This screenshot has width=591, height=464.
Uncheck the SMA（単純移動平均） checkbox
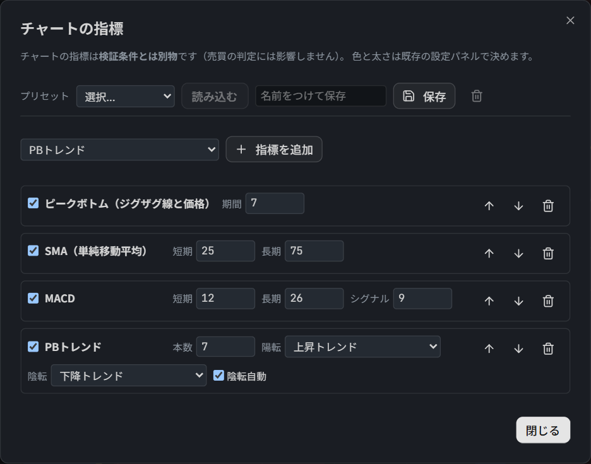pyautogui.click(x=33, y=251)
